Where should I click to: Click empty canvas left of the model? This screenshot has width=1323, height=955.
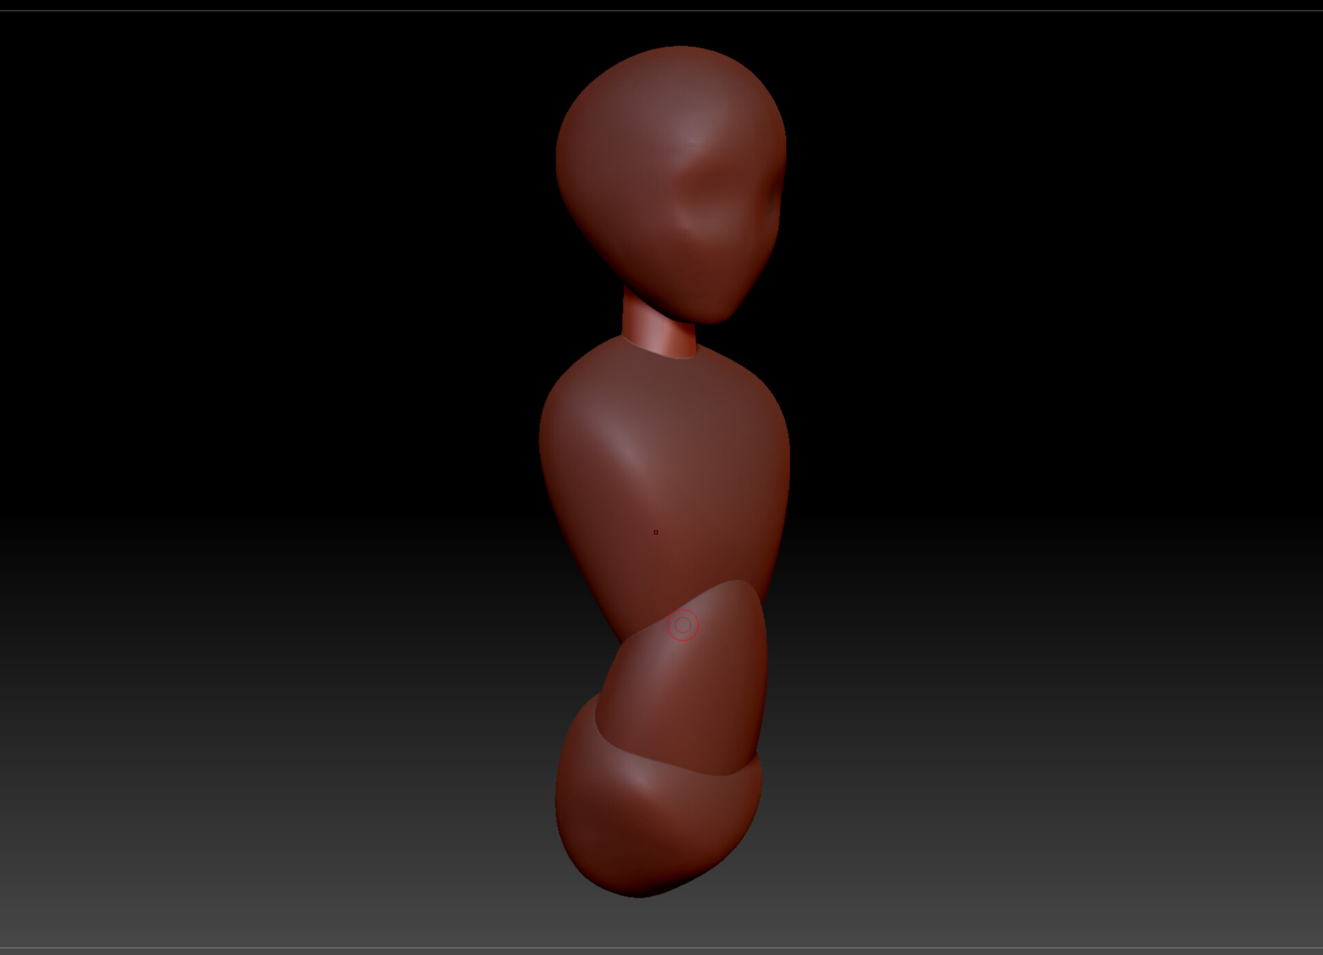(276, 483)
